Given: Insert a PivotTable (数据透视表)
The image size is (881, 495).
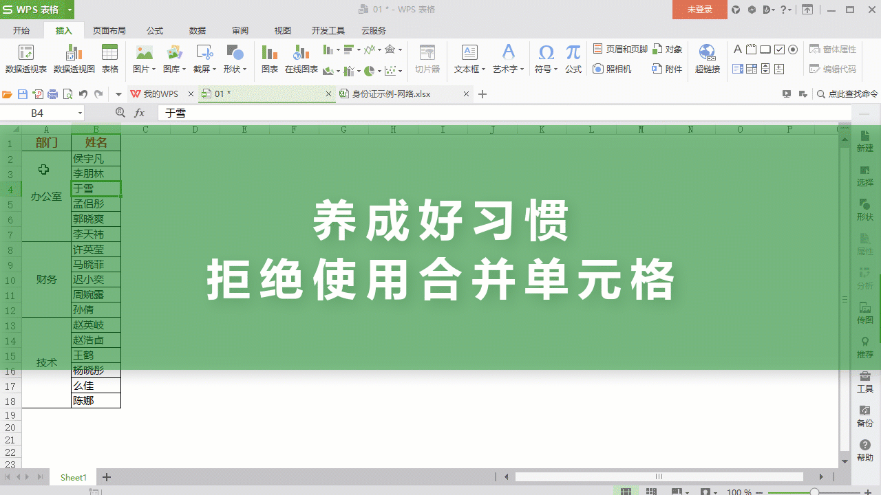Looking at the screenshot, I should coord(26,59).
